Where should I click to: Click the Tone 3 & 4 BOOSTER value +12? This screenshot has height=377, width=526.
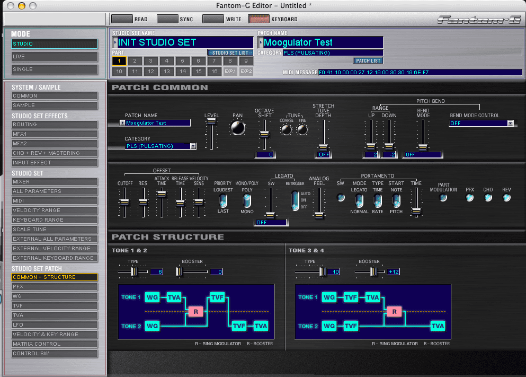pyautogui.click(x=394, y=271)
